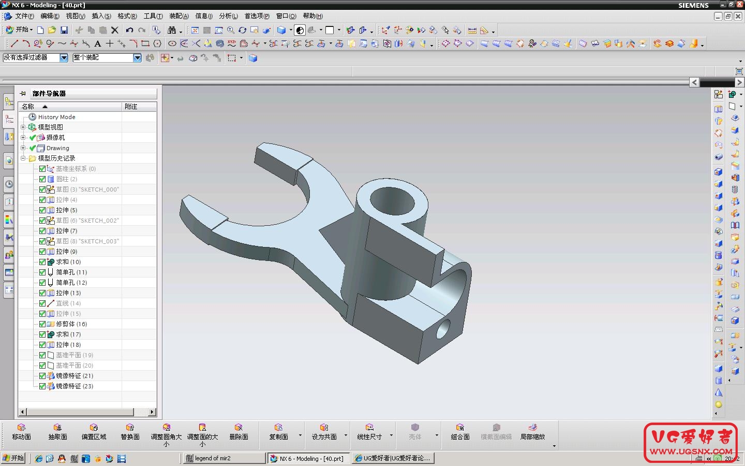Toggle the 简单孔 (11) checkbox
The width and height of the screenshot is (745, 466).
click(42, 272)
